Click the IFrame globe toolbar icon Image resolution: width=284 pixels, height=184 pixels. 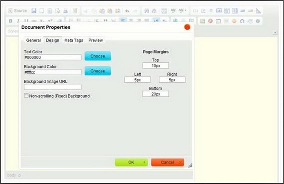[258, 21]
